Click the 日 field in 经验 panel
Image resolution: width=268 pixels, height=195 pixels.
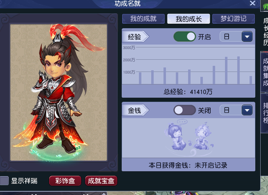coord(231,36)
